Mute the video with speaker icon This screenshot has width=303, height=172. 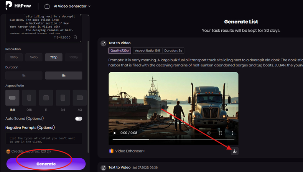tap(209, 133)
